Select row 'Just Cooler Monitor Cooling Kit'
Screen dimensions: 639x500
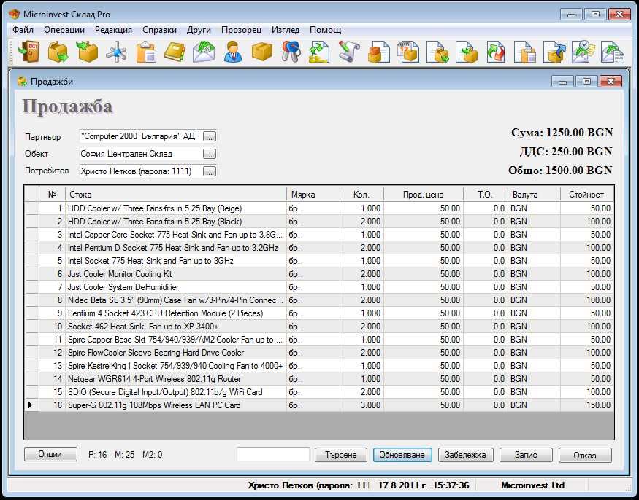319,274
